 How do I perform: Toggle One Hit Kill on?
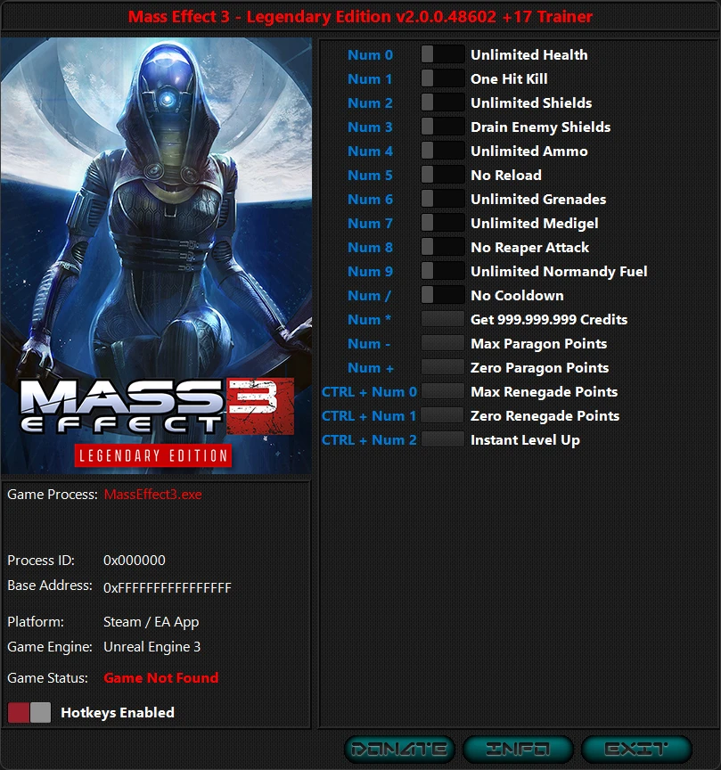tap(443, 78)
